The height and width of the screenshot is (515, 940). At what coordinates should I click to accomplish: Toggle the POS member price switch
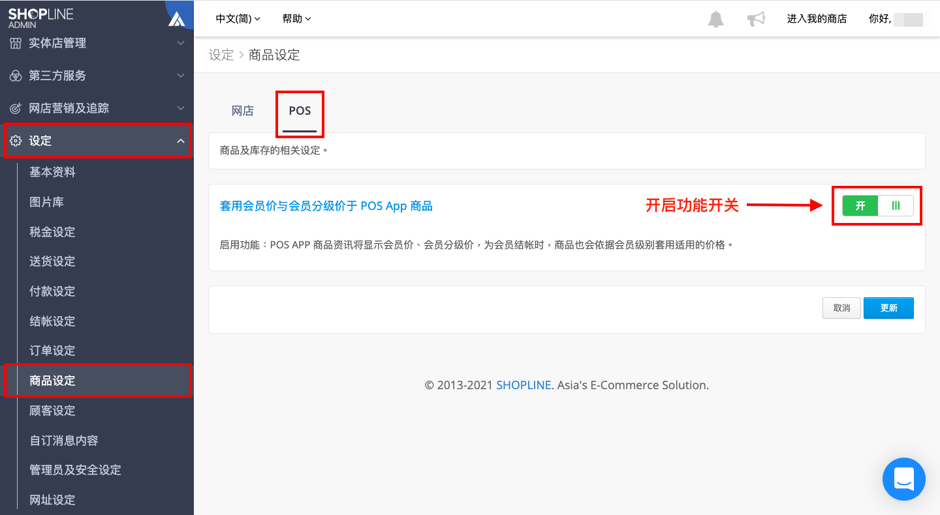click(877, 205)
